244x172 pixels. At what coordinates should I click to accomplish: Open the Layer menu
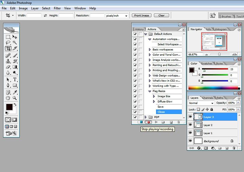(35, 8)
